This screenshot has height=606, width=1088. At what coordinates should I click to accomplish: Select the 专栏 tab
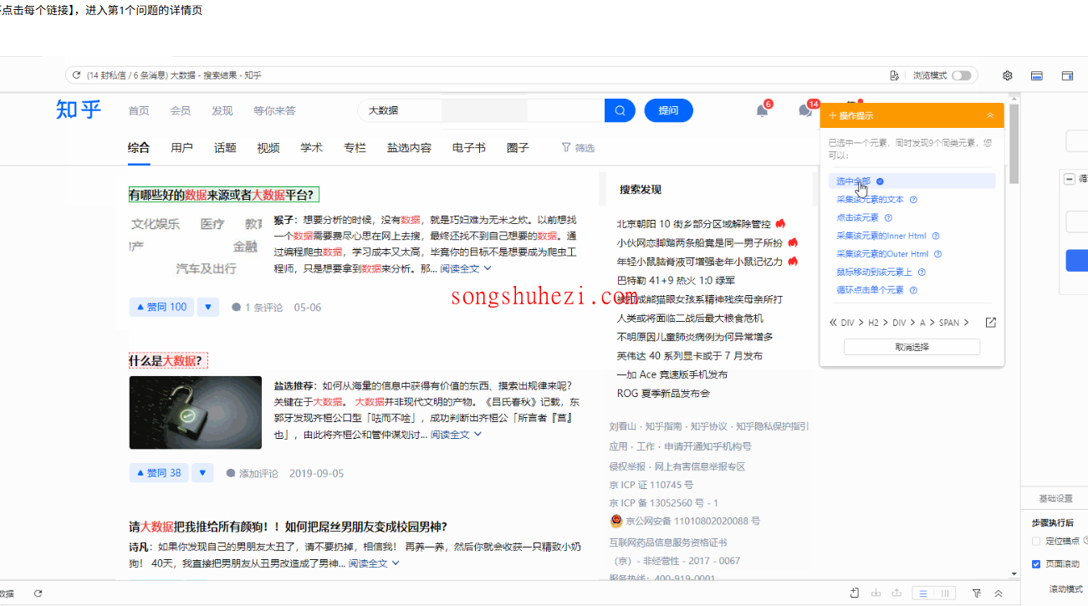[355, 147]
